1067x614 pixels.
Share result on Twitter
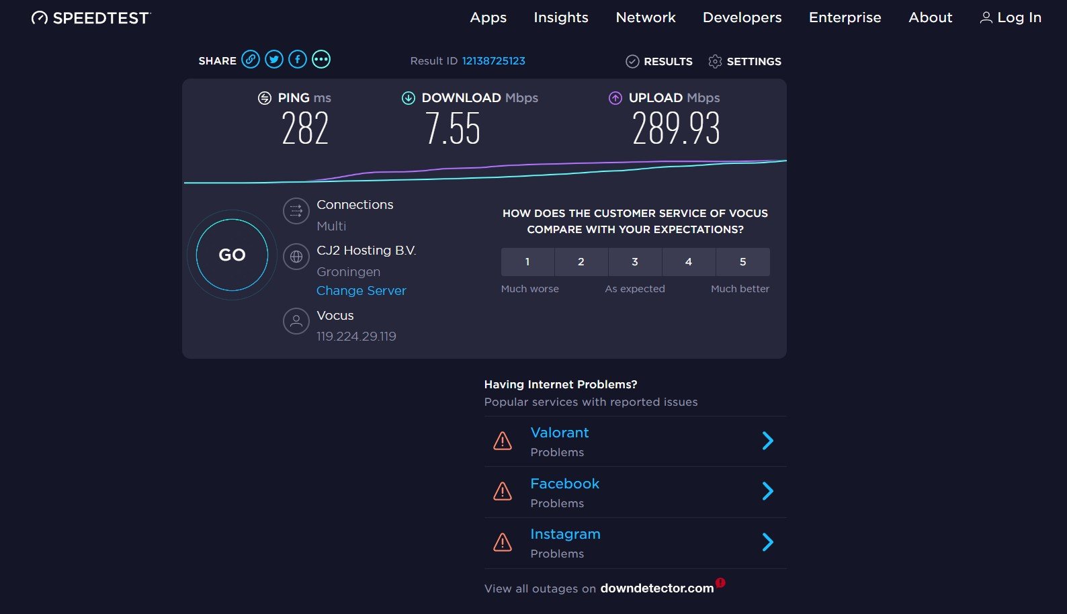pos(274,60)
